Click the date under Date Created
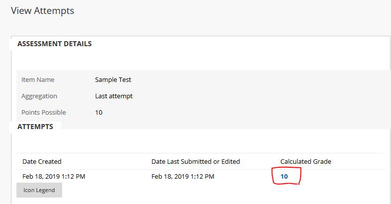The width and height of the screenshot is (391, 204). [x=55, y=176]
